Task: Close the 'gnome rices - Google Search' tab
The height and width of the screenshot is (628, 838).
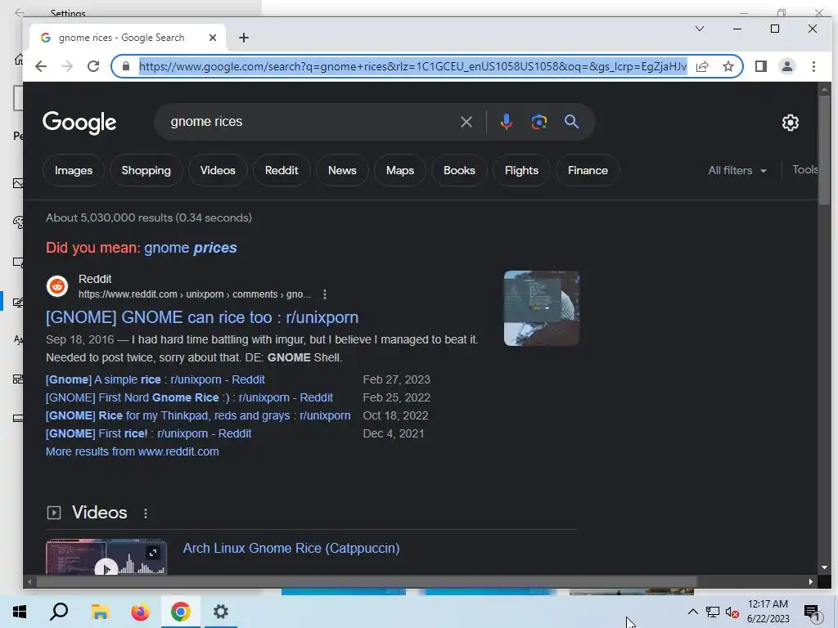Action: click(213, 38)
